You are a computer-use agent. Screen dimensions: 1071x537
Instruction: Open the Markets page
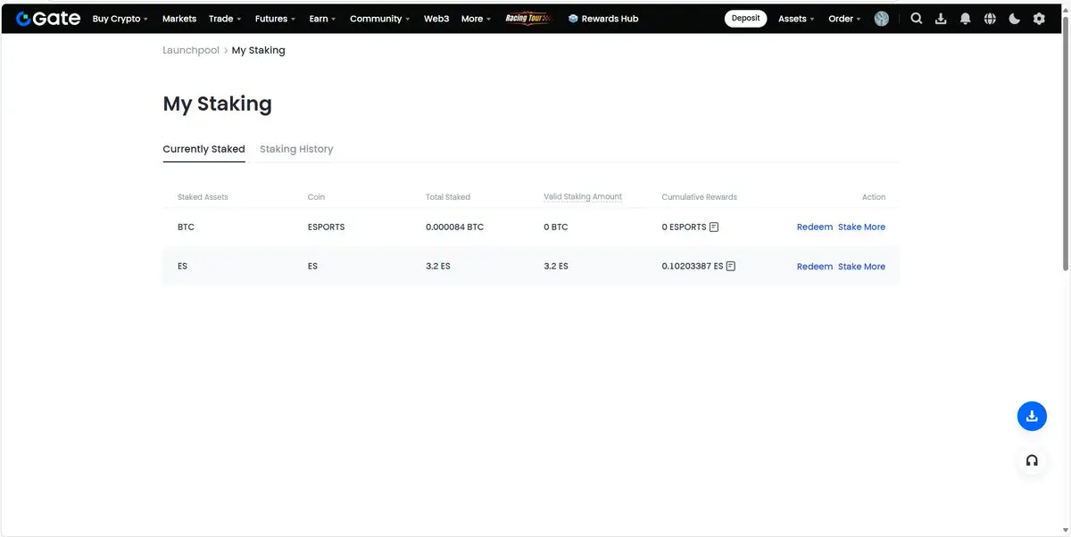coord(179,18)
